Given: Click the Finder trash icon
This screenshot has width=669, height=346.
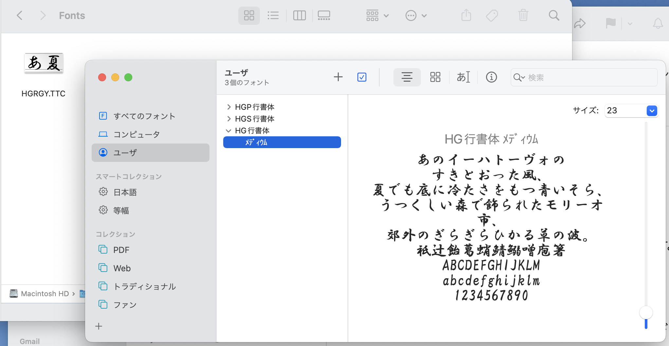Looking at the screenshot, I should pyautogui.click(x=523, y=15).
